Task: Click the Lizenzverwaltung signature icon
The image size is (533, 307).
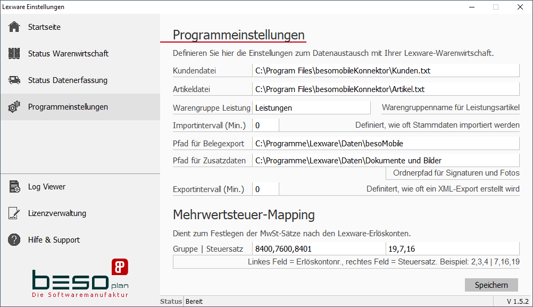Action: tap(14, 213)
